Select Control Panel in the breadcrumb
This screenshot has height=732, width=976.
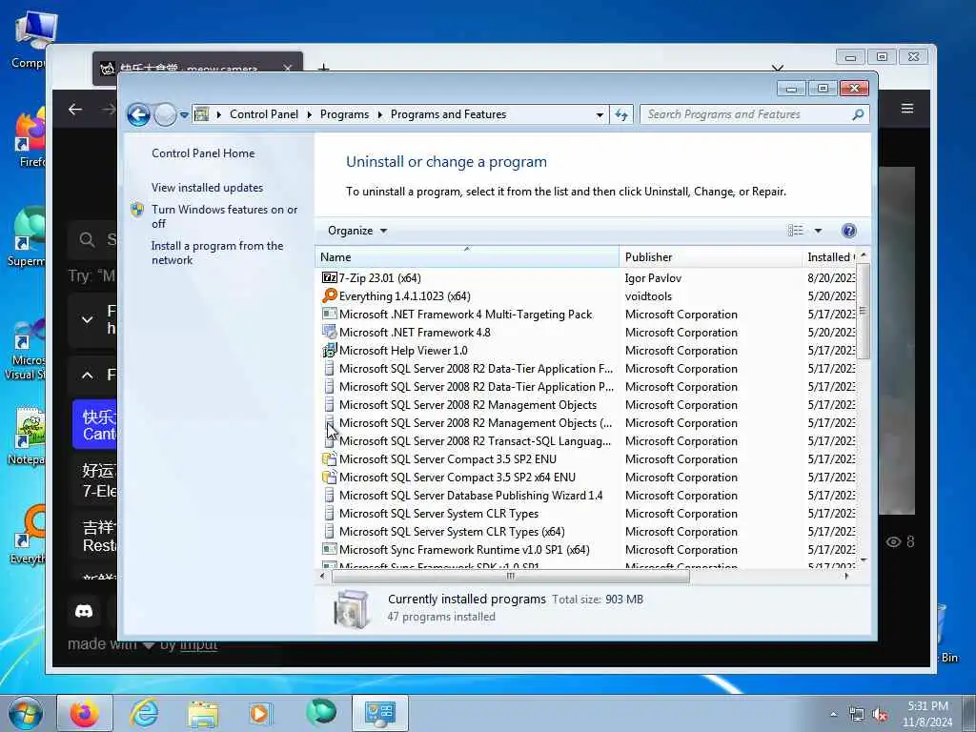pyautogui.click(x=263, y=114)
